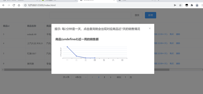Click 删除 link for 奥利奥 row
This screenshot has height=94, width=203.
point(178,64)
